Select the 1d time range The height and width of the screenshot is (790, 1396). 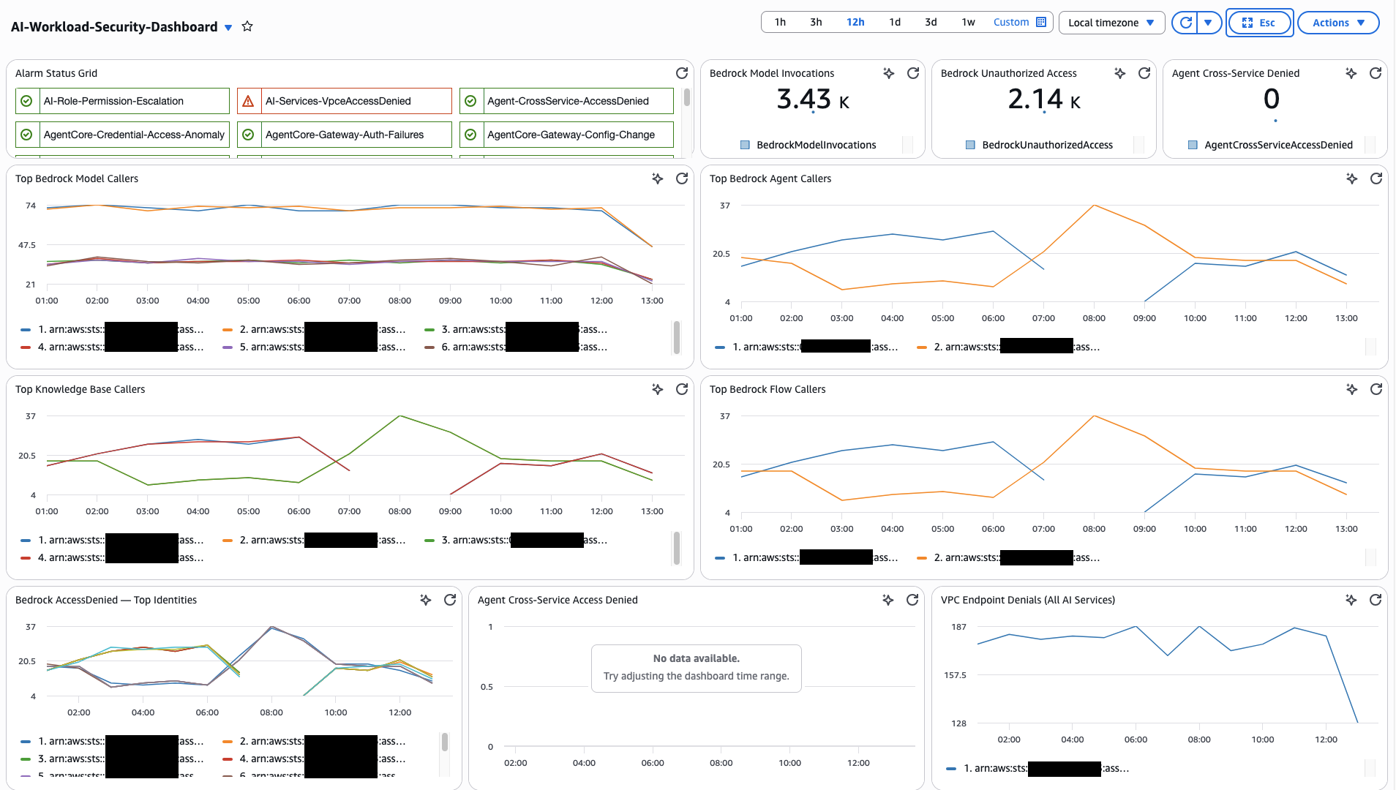[894, 22]
